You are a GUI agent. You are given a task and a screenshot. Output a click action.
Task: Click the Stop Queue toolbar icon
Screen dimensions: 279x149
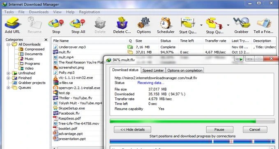214,23
